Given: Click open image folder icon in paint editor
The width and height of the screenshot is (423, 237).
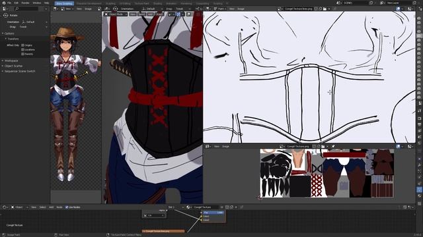Looking at the screenshot, I should point(325,9).
